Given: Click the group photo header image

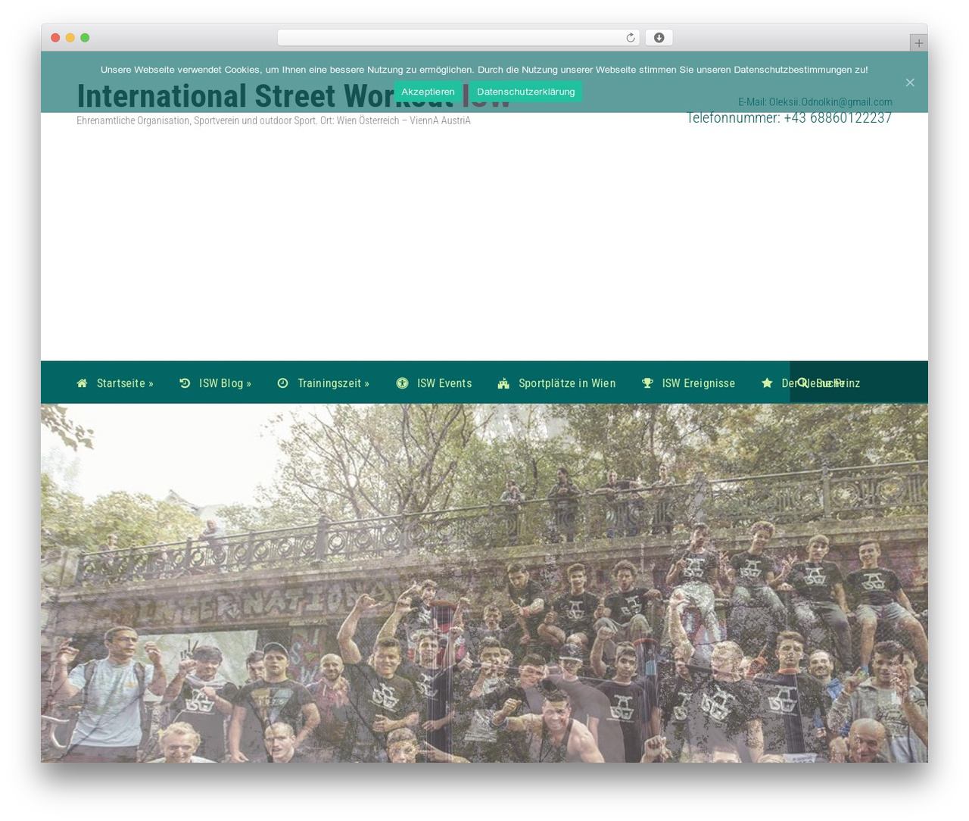Looking at the screenshot, I should pos(484,583).
